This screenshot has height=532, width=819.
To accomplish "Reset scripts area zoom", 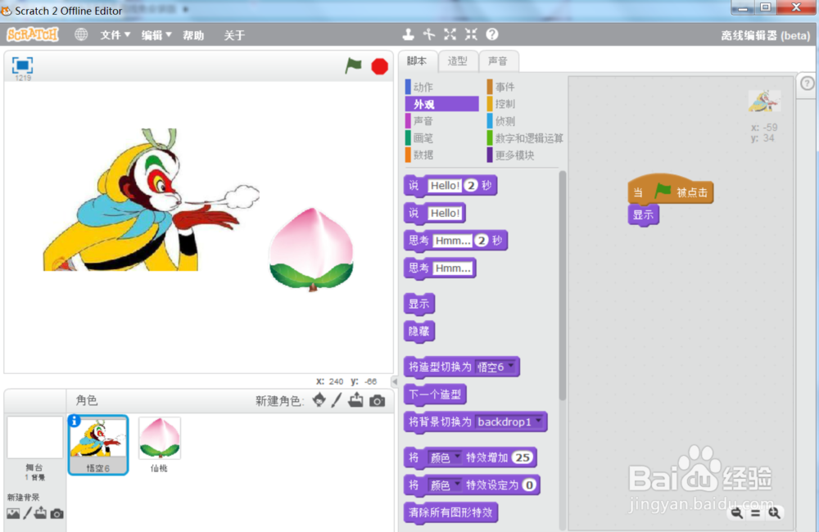I will (x=756, y=513).
